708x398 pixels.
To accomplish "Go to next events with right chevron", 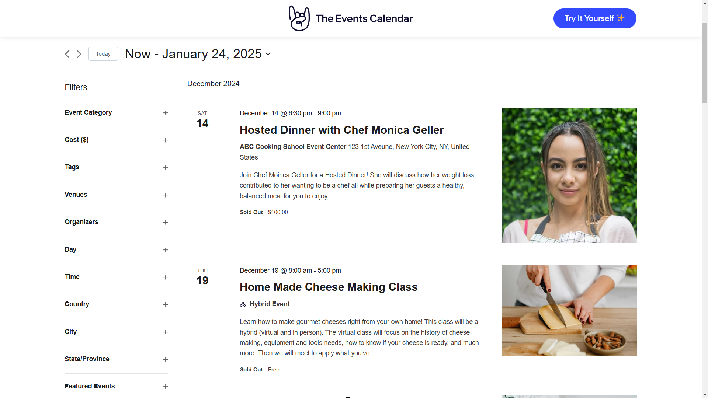I will 79,54.
